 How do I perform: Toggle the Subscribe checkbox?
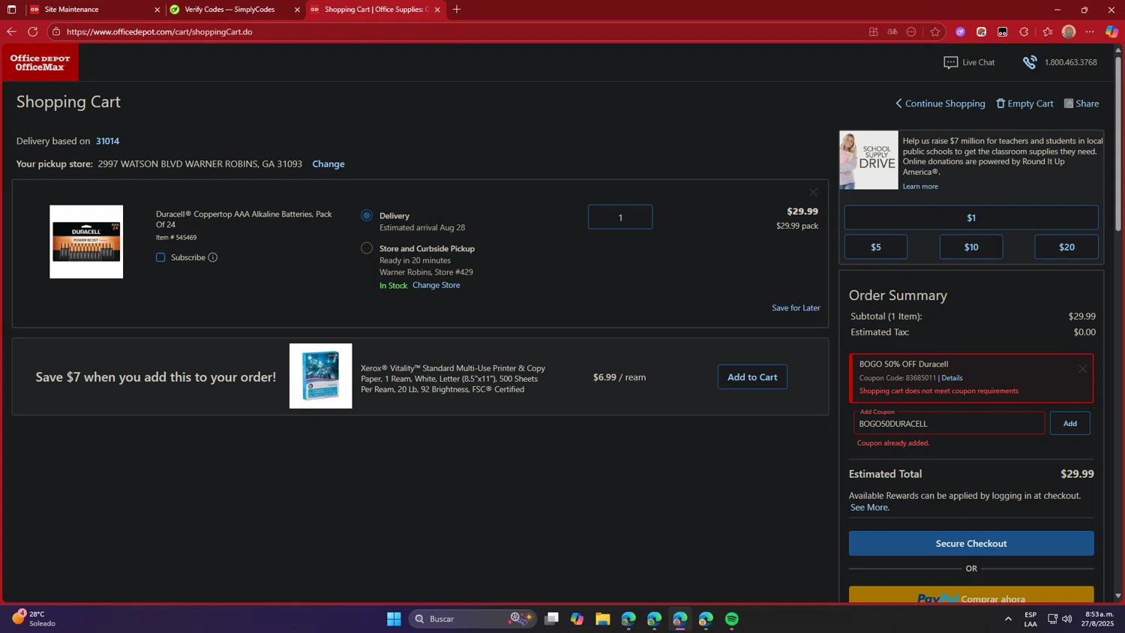point(160,257)
